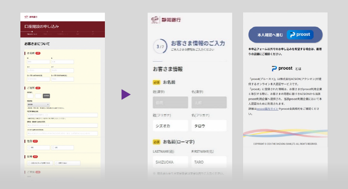Open the prefecture dropdown in address section

coord(38,104)
